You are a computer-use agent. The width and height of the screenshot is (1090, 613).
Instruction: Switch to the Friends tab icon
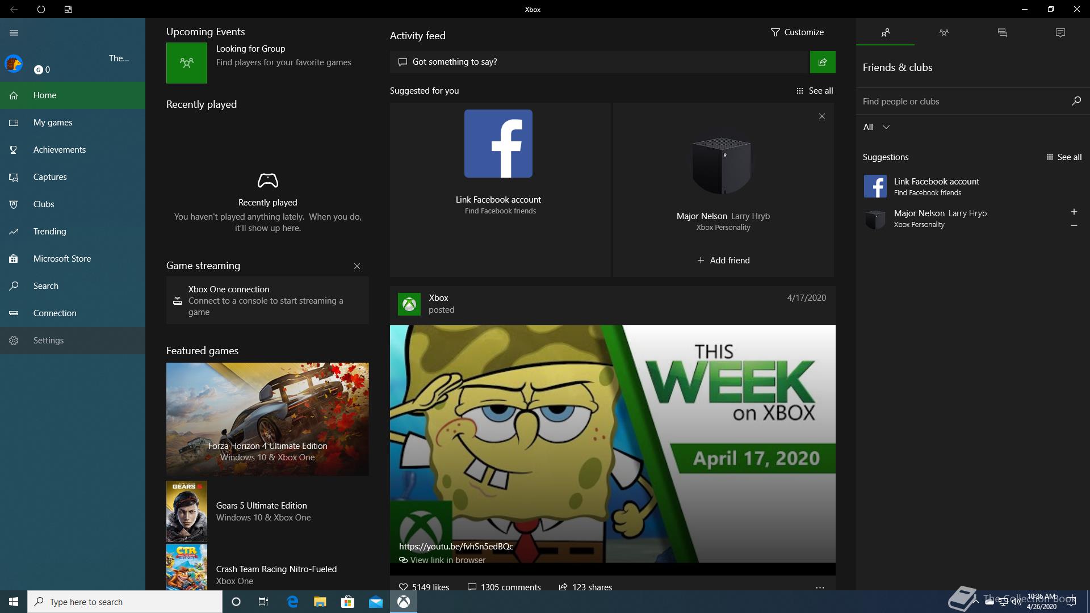click(x=885, y=33)
